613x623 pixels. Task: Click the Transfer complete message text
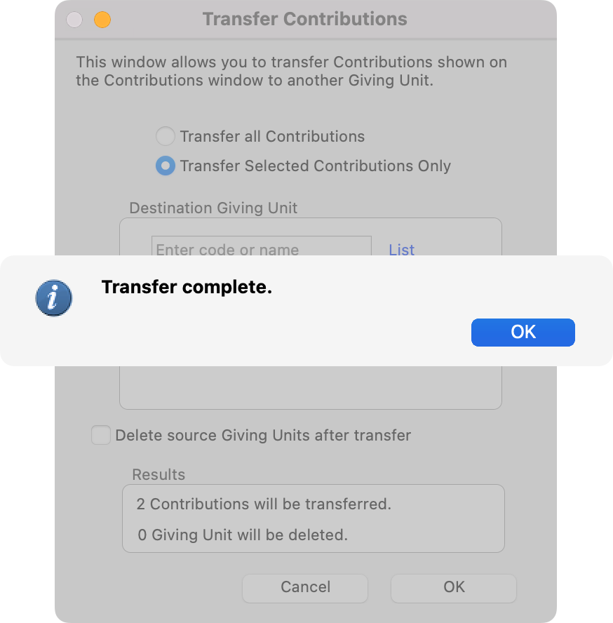[x=187, y=287]
